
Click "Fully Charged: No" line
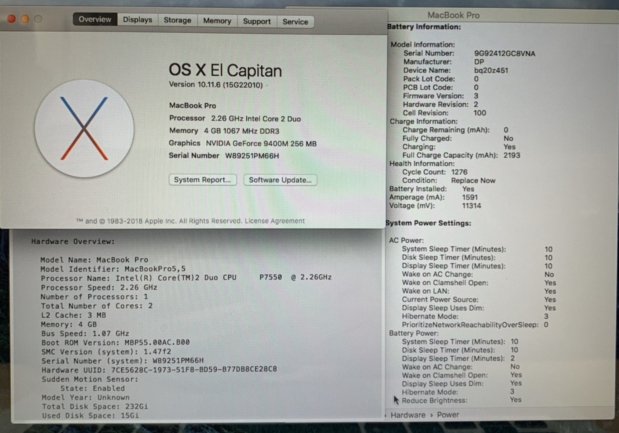458,139
